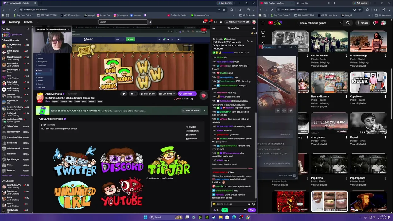Open Subscribe button dropdown arrow
The height and width of the screenshot is (221, 393).
point(194,94)
